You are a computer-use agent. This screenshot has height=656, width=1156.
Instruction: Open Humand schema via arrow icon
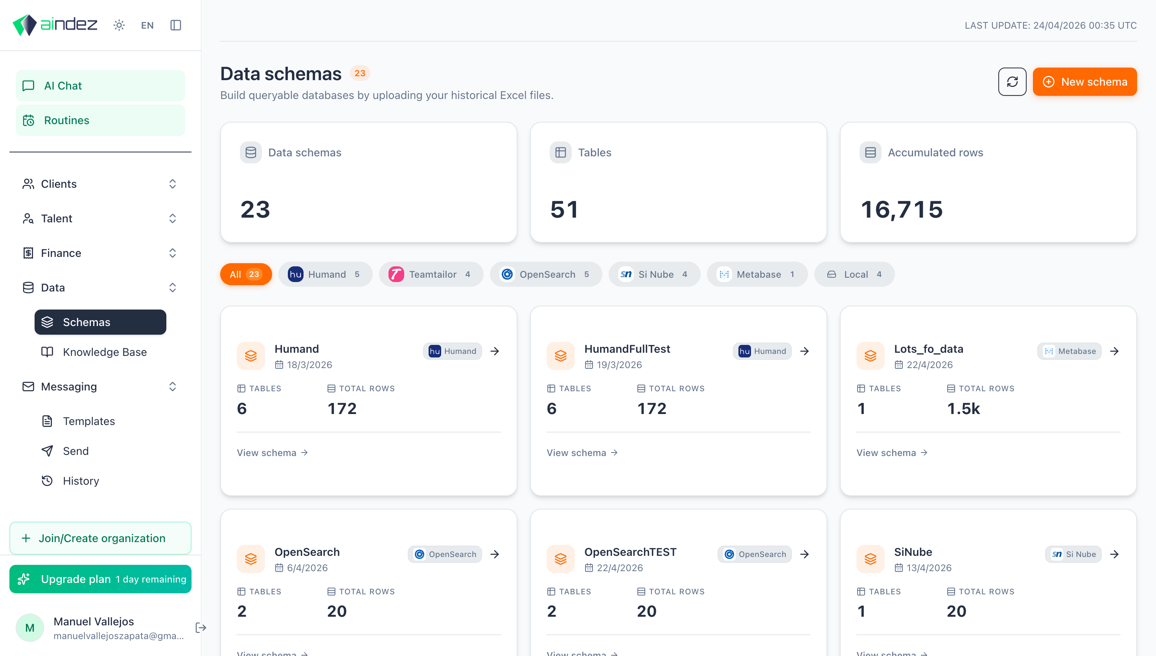[x=495, y=351]
